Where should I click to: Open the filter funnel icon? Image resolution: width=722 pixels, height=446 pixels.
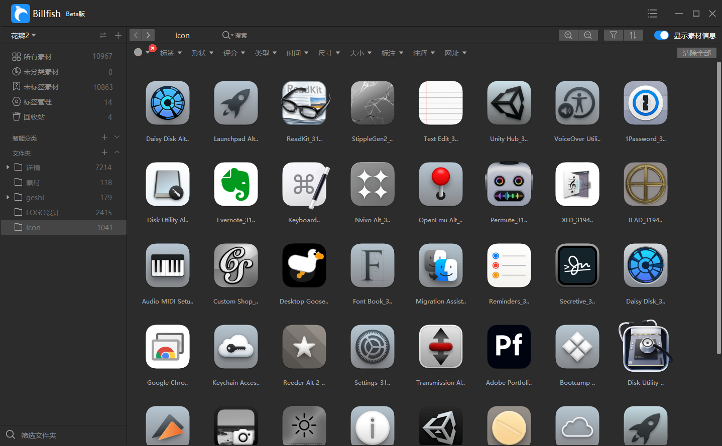(x=614, y=35)
